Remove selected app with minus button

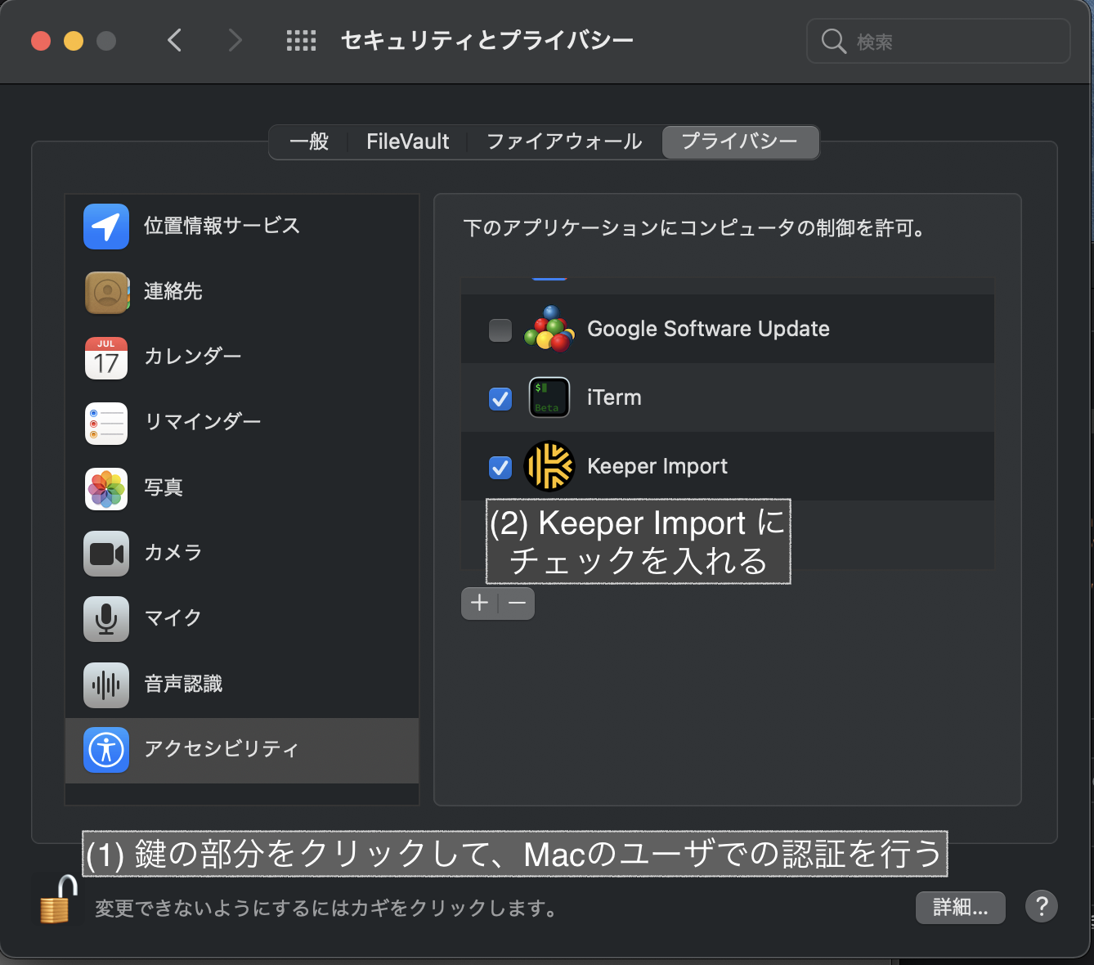point(517,604)
